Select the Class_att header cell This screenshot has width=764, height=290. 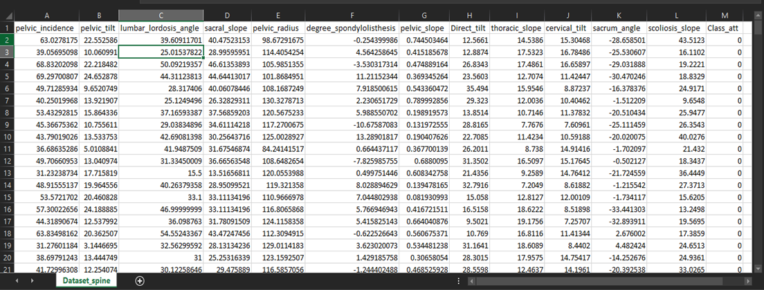tap(725, 28)
